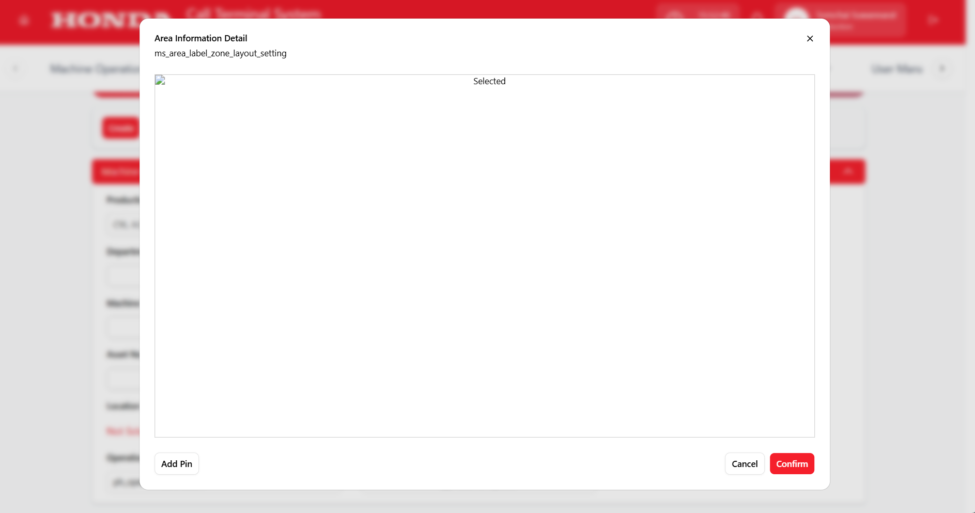Click the Call Terminal System title
This screenshot has width=975, height=513.
(x=253, y=12)
